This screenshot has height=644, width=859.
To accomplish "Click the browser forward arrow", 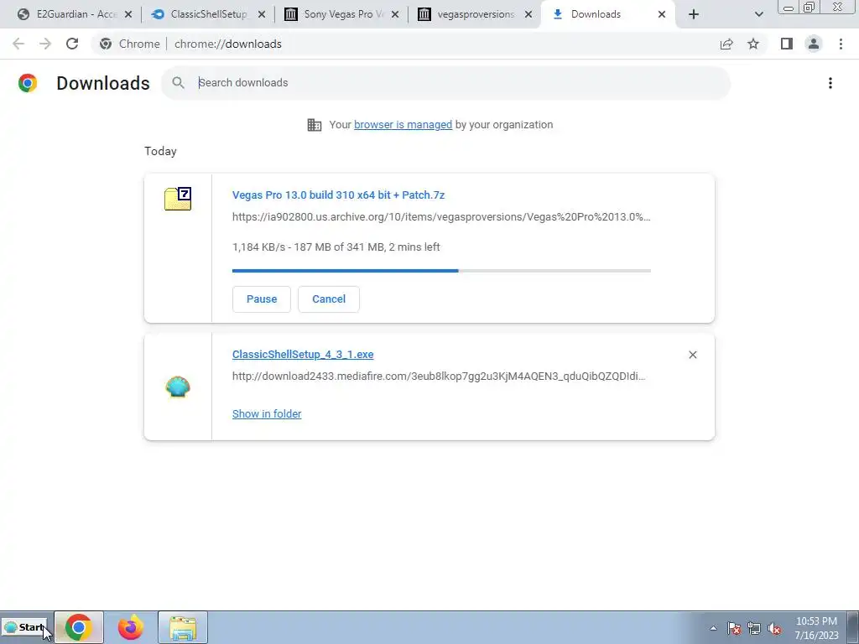I will [45, 44].
